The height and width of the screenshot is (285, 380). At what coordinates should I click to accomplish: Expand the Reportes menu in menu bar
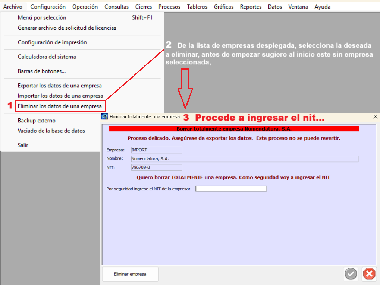(x=251, y=7)
